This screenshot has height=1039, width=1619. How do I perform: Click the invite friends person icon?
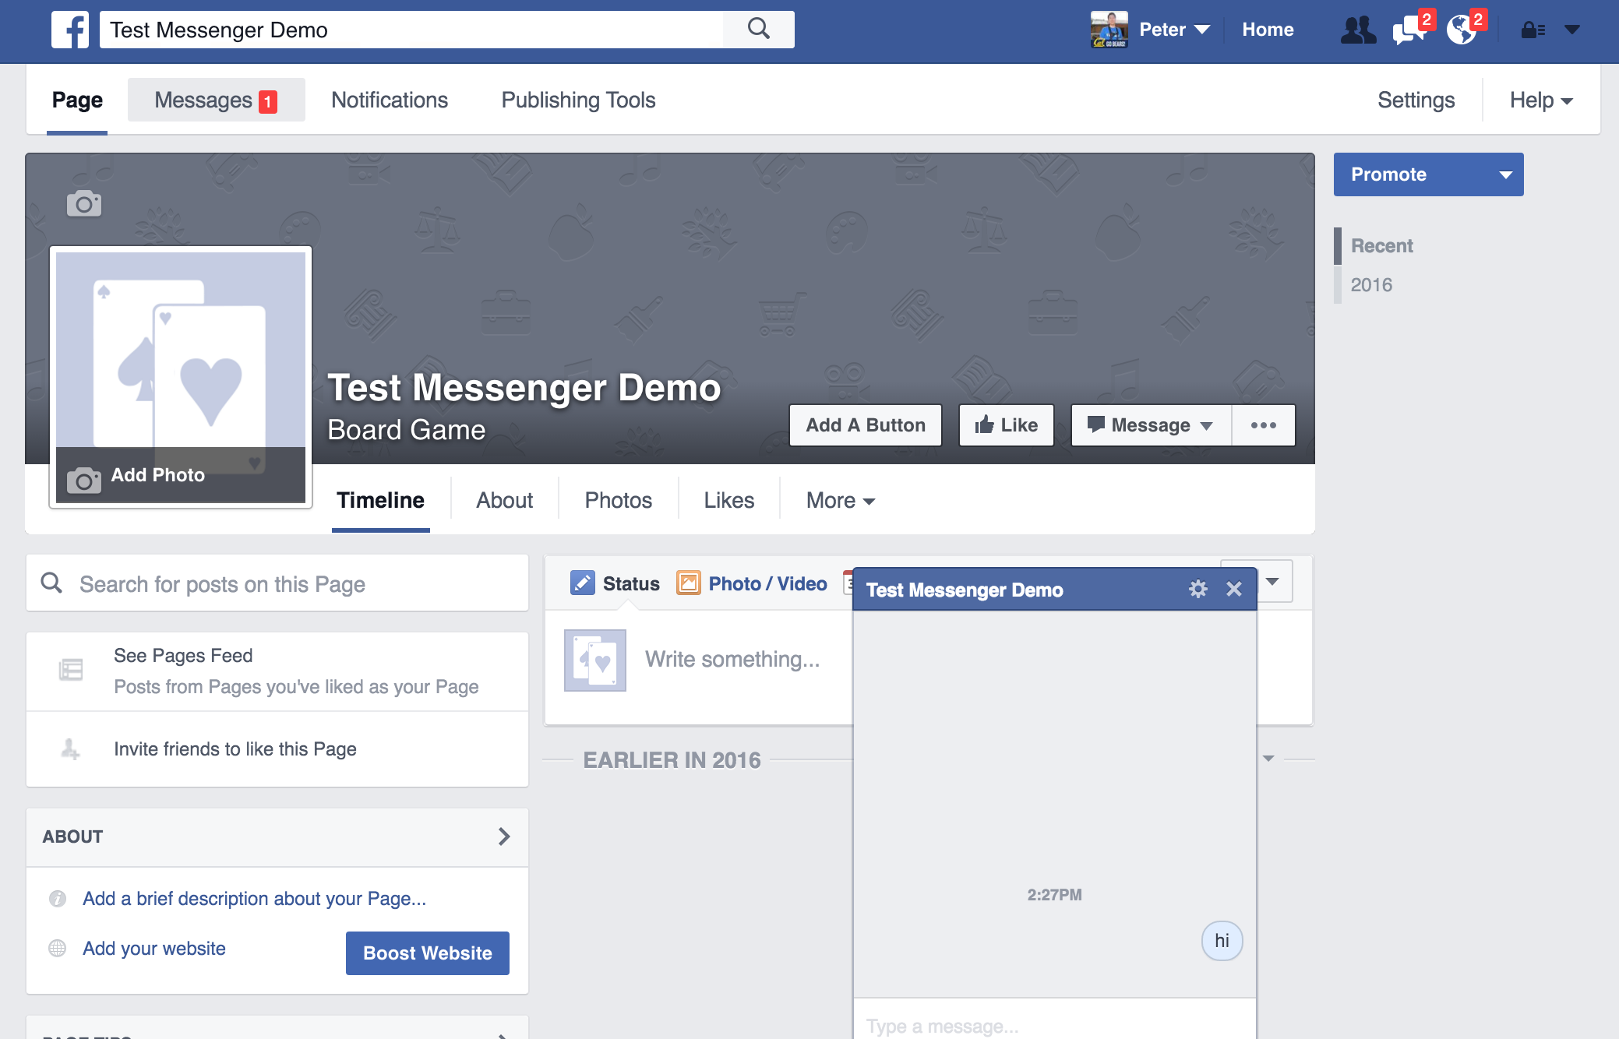pos(70,749)
